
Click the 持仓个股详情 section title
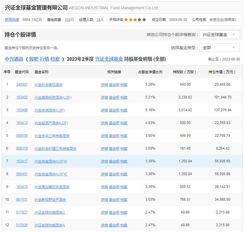click(20, 35)
